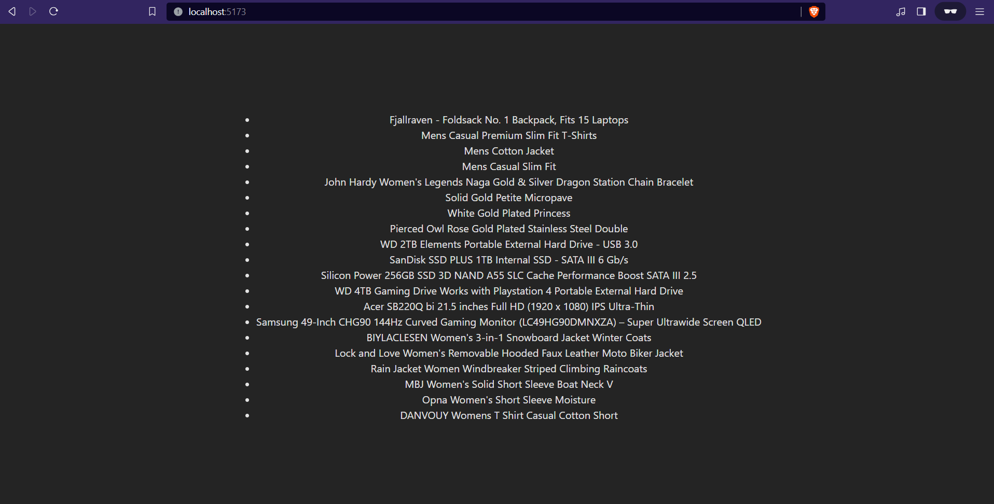Viewport: 994px width, 504px height.
Task: Select 'Rain Jacket Women Windbreaker' item
Action: point(509,369)
